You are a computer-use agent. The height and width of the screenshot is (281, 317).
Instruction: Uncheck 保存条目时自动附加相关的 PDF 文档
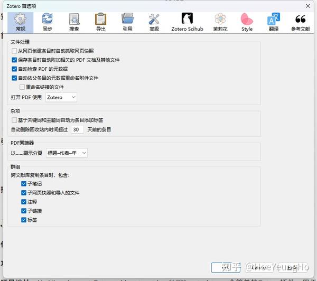[x=14, y=60]
